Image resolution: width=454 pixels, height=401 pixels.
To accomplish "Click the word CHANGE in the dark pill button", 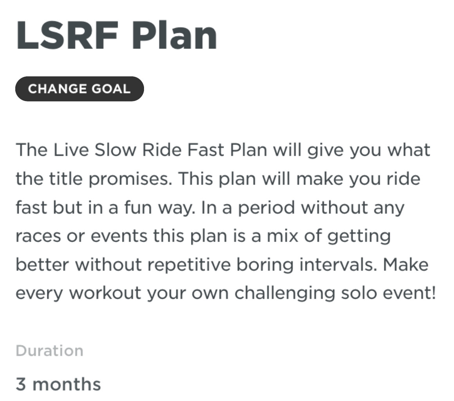I will coord(58,89).
